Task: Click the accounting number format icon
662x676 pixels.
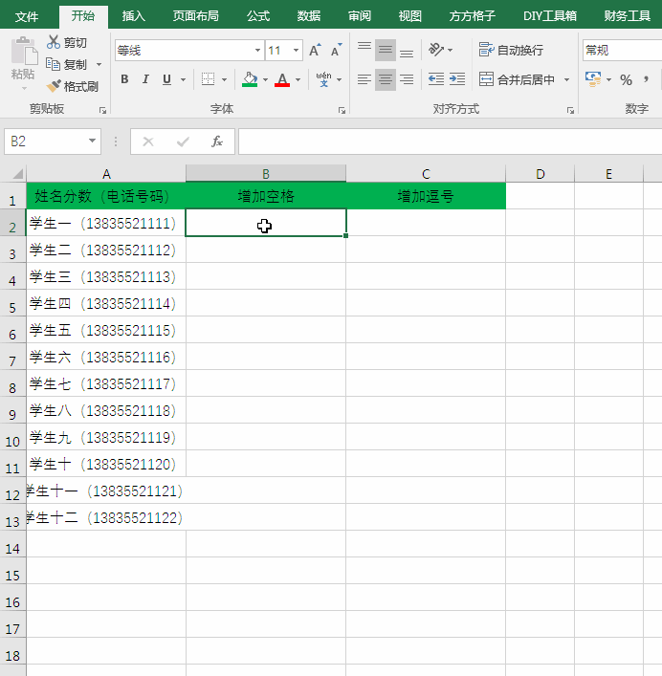Action: 593,79
